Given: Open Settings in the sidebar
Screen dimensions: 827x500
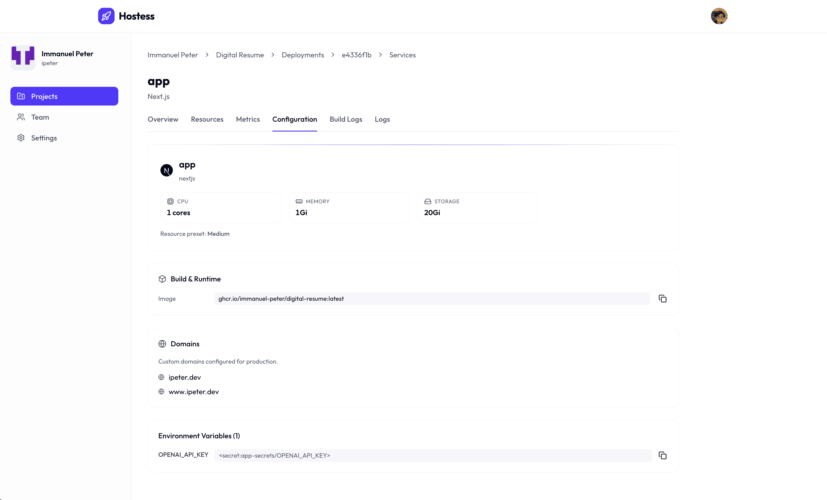Looking at the screenshot, I should pos(64,138).
